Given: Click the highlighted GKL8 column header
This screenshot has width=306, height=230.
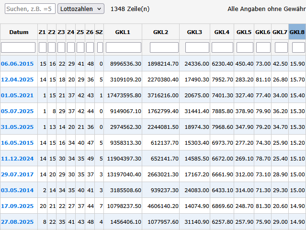Looking at the screenshot, I should tap(297, 32).
